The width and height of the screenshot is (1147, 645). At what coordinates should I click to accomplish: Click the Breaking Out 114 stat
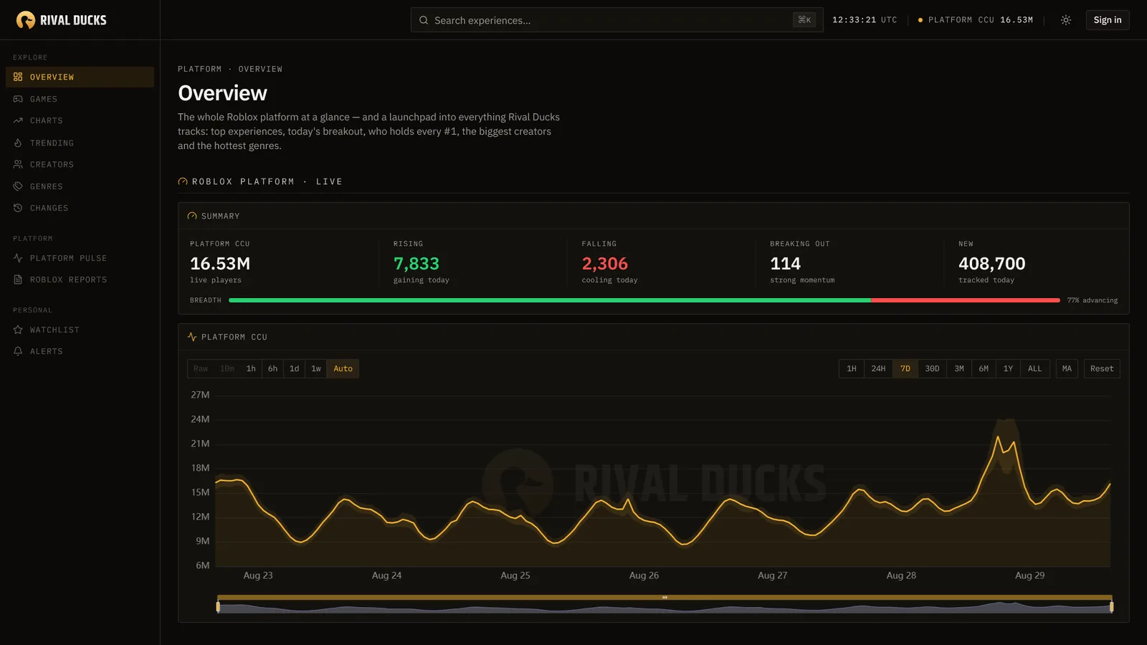(802, 262)
